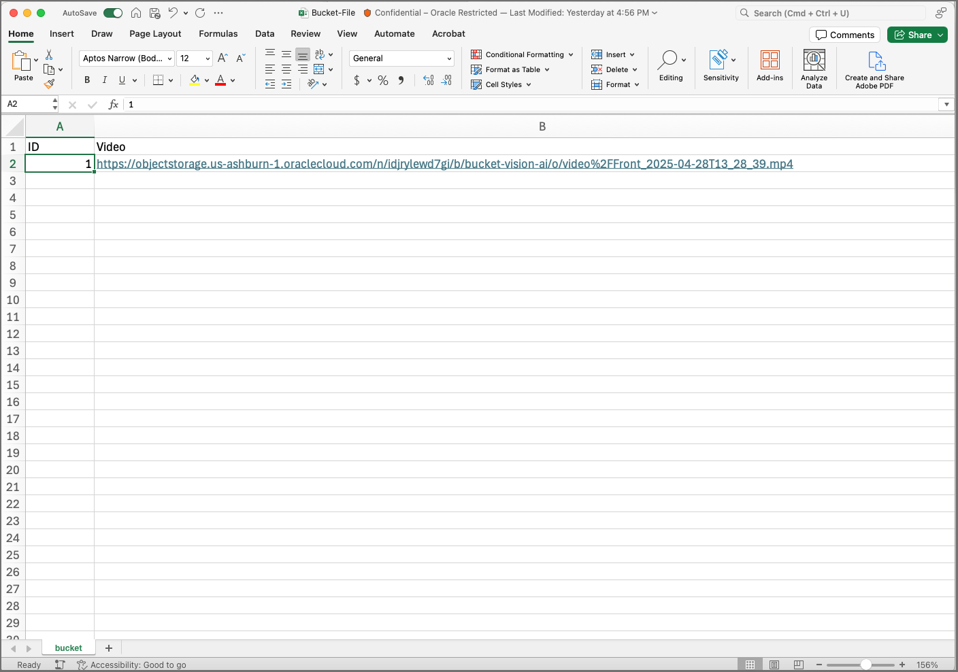The height and width of the screenshot is (672, 958).
Task: Open the Format Painter tool
Action: click(x=49, y=83)
